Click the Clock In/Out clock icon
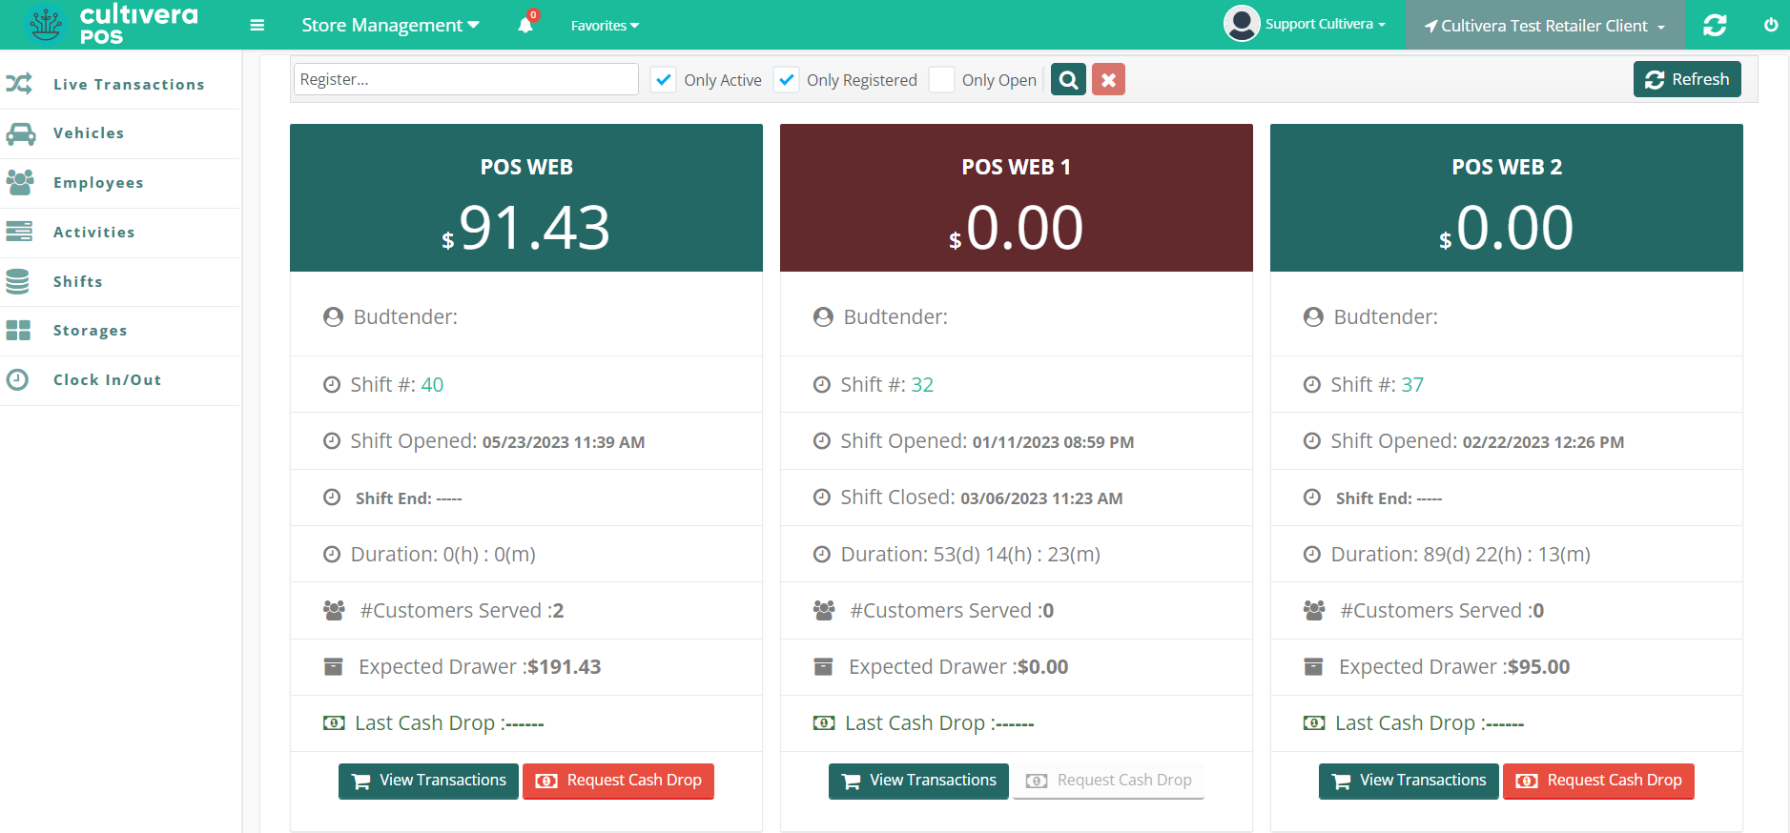Image resolution: width=1790 pixels, height=833 pixels. [x=17, y=379]
